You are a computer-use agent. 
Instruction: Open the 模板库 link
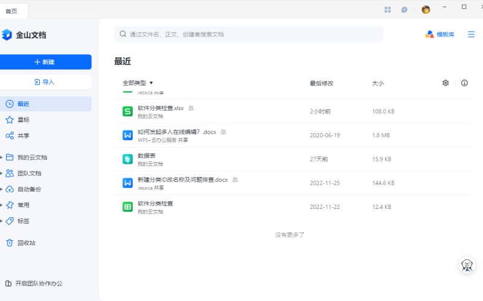coord(446,34)
